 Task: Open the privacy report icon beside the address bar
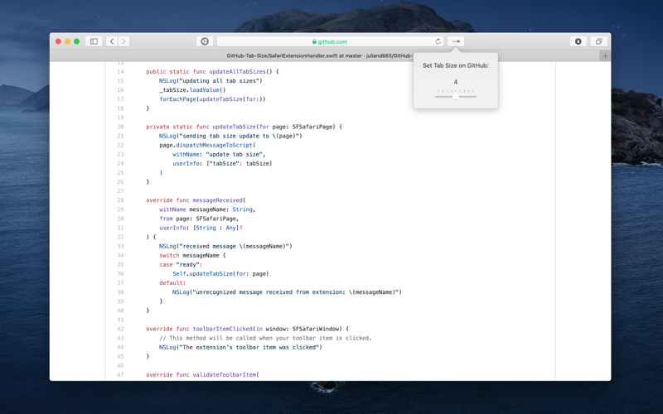pyautogui.click(x=205, y=41)
